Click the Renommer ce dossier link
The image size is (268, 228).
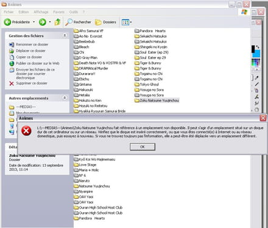[x=32, y=45]
